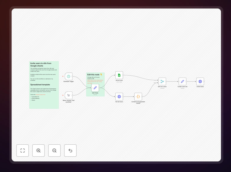Follow the orange docs URL in Edit this node note
Image resolution: width=231 pixels, height=172 pixels.
pos(95,82)
